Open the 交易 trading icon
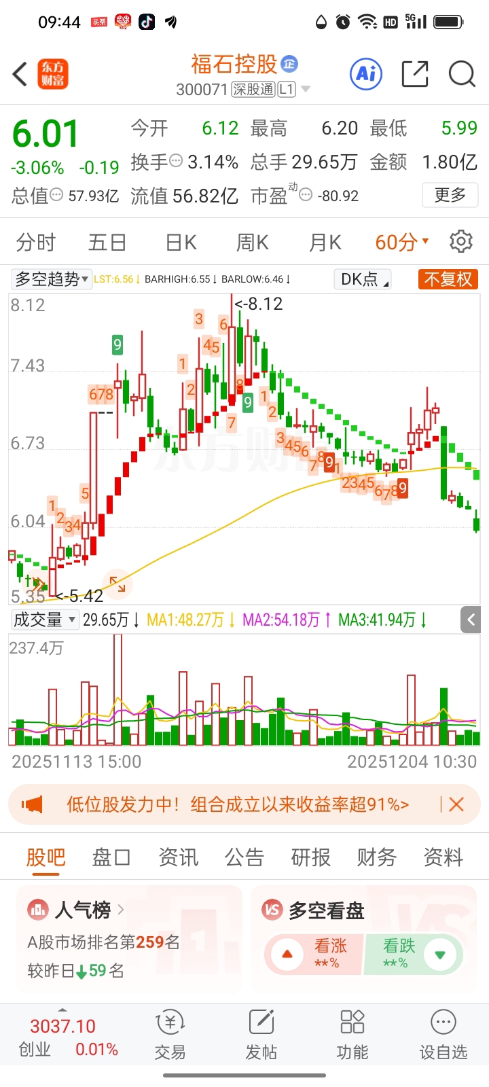 point(170,1022)
